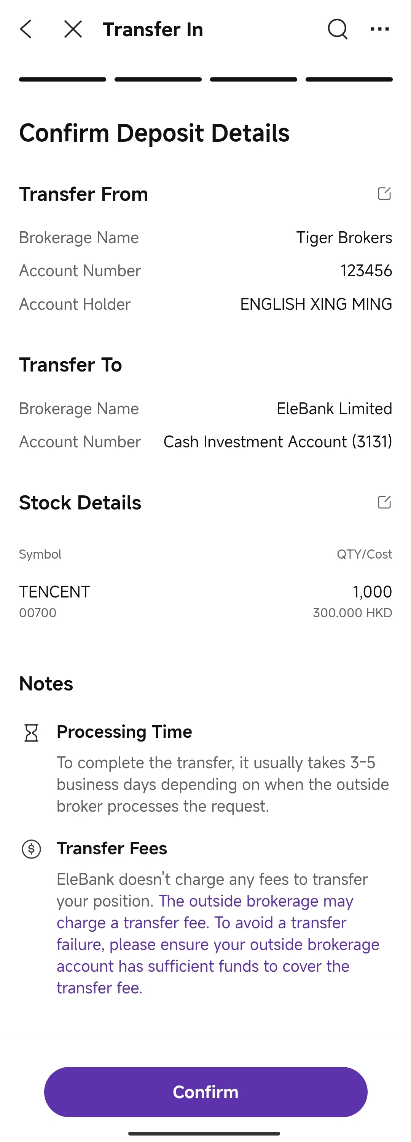Open the three-dot more options menu
The image size is (411, 1142).
[x=379, y=29]
